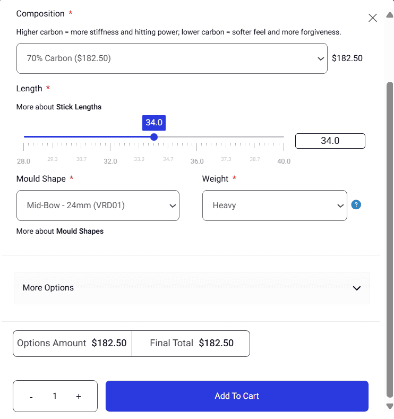This screenshot has height=419, width=394.
Task: Decrease quantity with the minus button
Action: tap(31, 396)
